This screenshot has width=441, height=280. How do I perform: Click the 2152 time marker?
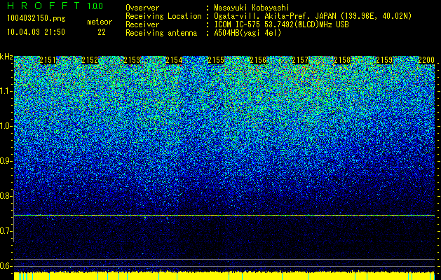[90, 60]
